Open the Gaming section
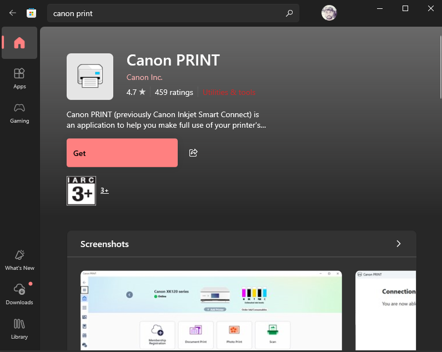 point(19,113)
